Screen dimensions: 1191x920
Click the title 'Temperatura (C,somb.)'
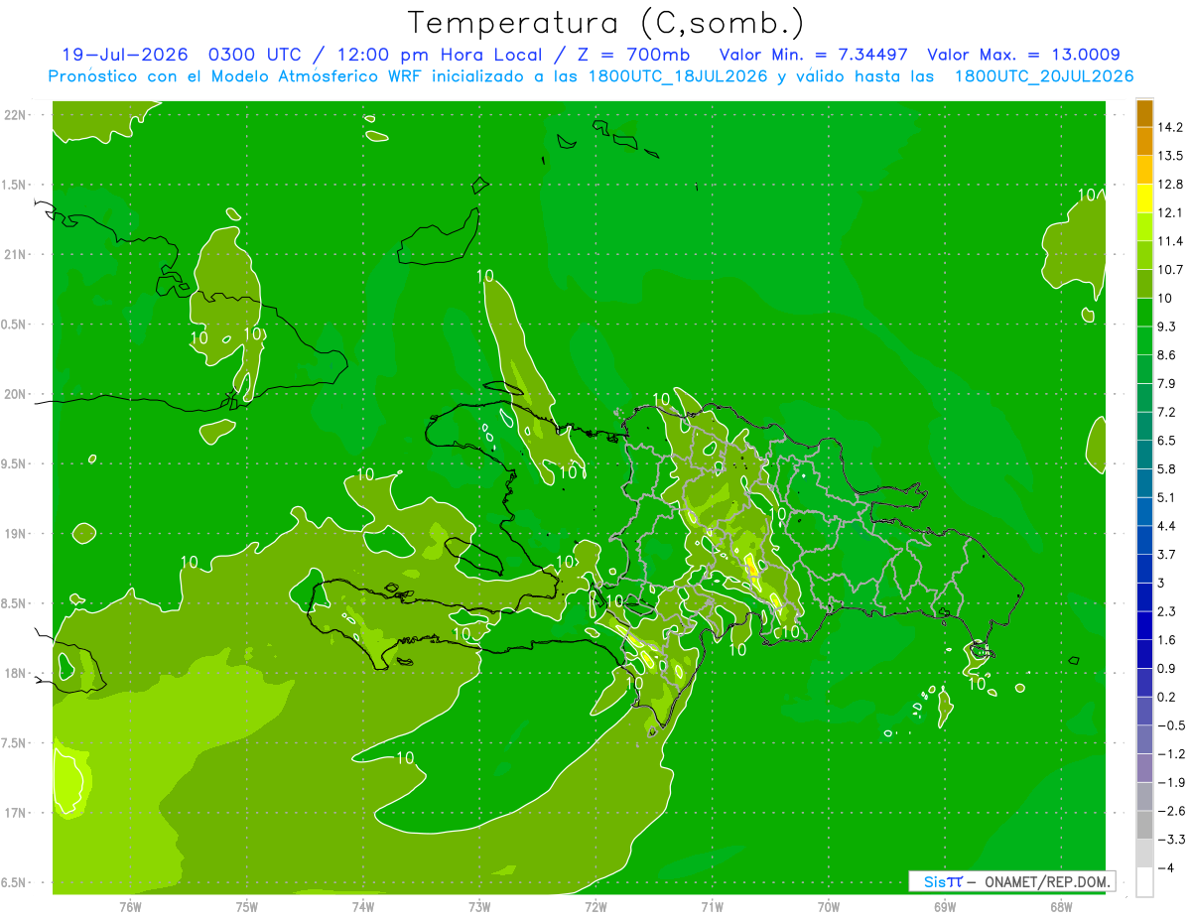coord(606,23)
